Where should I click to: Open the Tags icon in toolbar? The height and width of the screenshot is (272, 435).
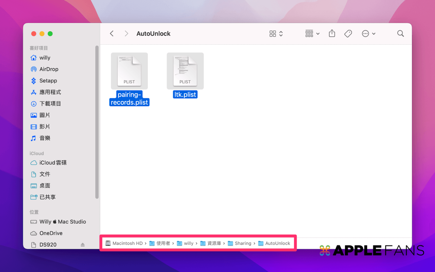pyautogui.click(x=347, y=33)
